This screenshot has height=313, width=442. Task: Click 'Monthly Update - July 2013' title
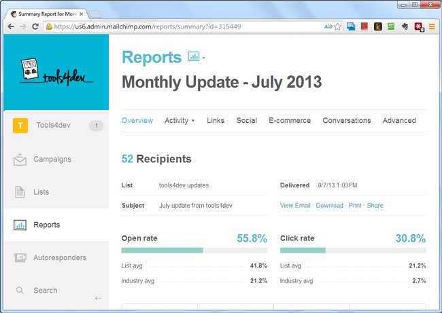222,82
